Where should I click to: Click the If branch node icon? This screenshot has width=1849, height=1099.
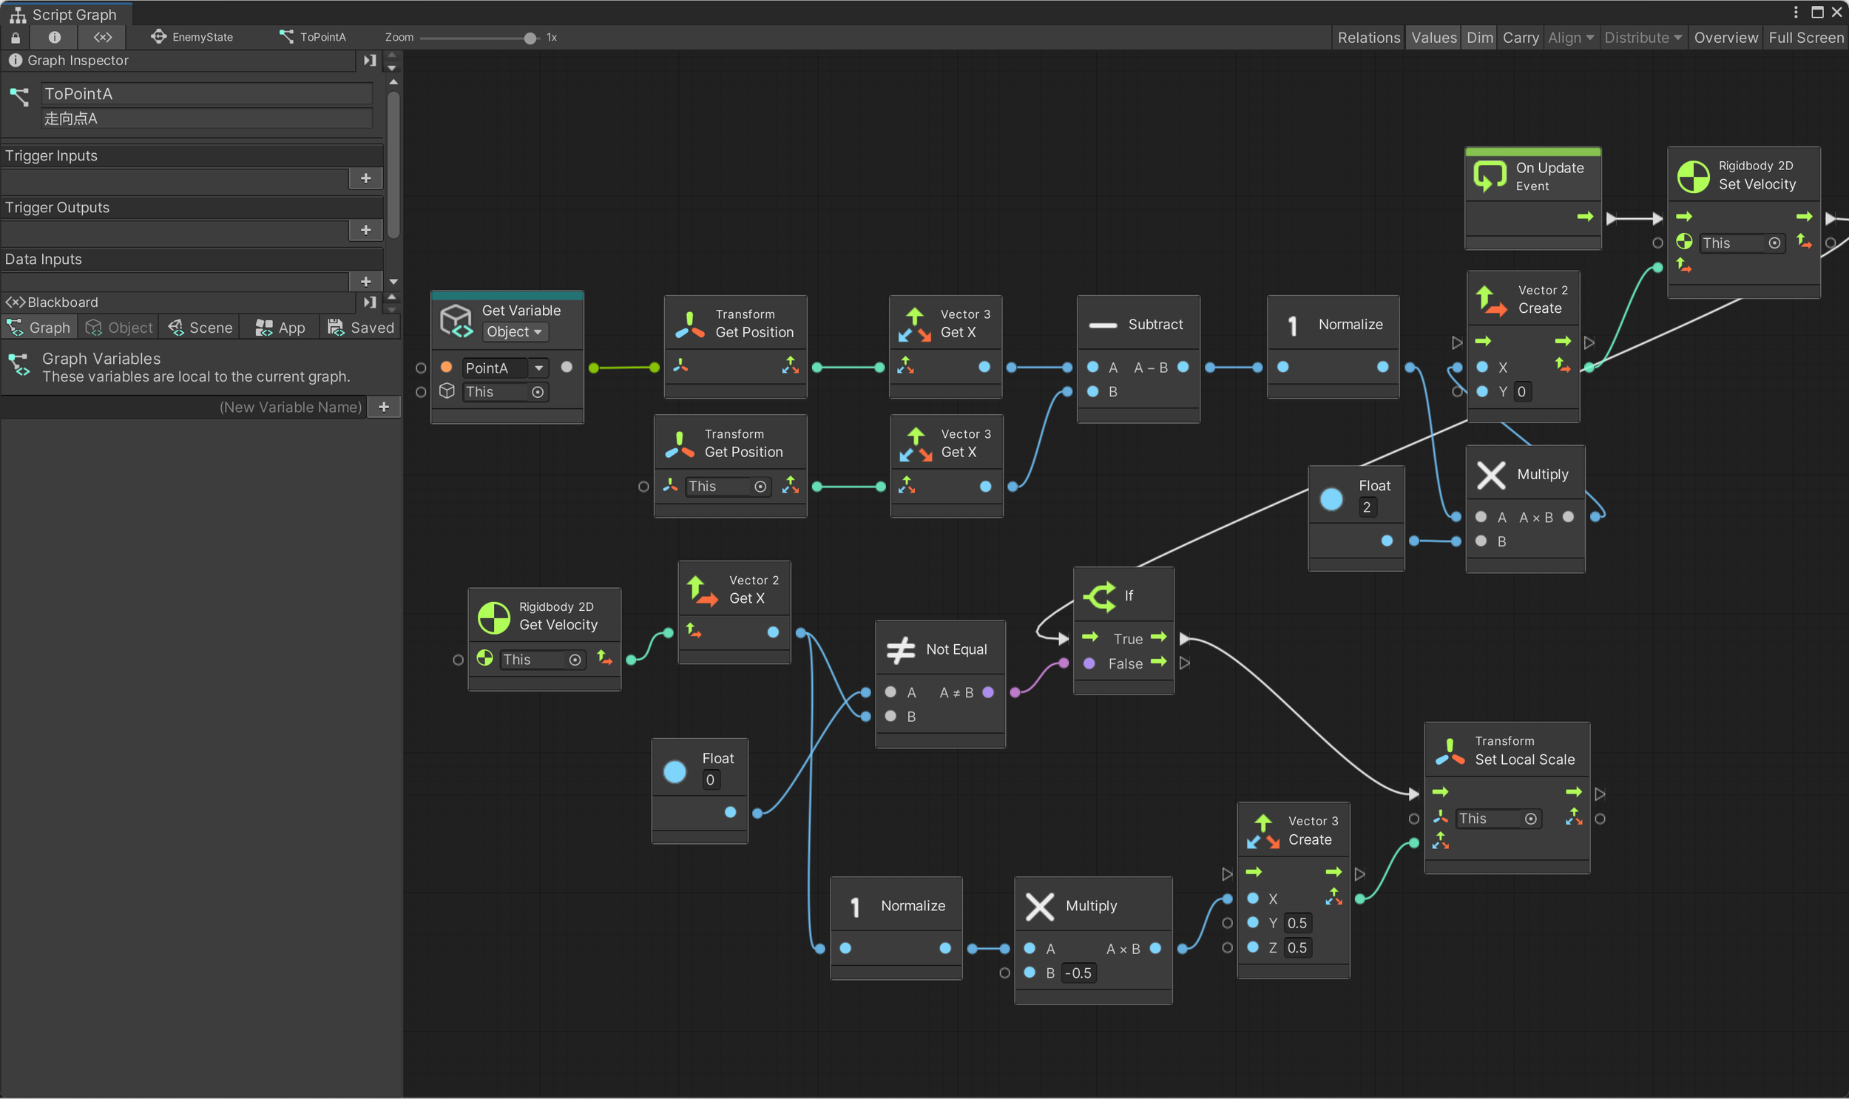[1100, 596]
